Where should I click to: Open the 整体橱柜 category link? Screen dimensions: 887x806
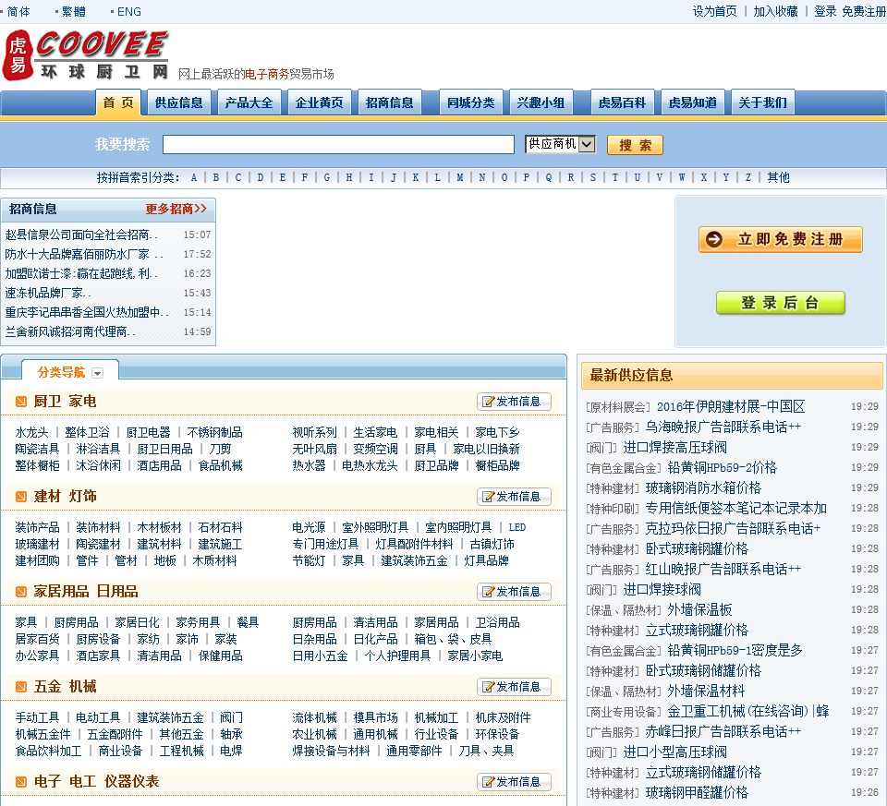[x=37, y=465]
